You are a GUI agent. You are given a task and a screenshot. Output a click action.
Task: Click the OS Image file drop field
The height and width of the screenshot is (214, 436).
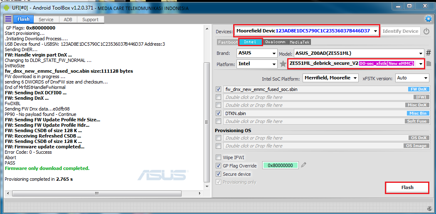click(x=326, y=145)
